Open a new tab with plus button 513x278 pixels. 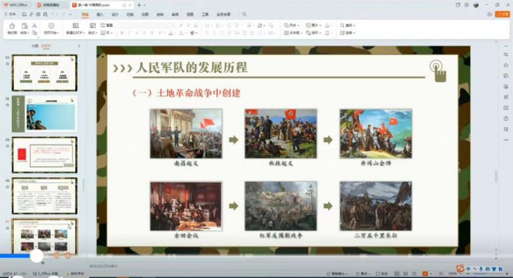coord(139,5)
